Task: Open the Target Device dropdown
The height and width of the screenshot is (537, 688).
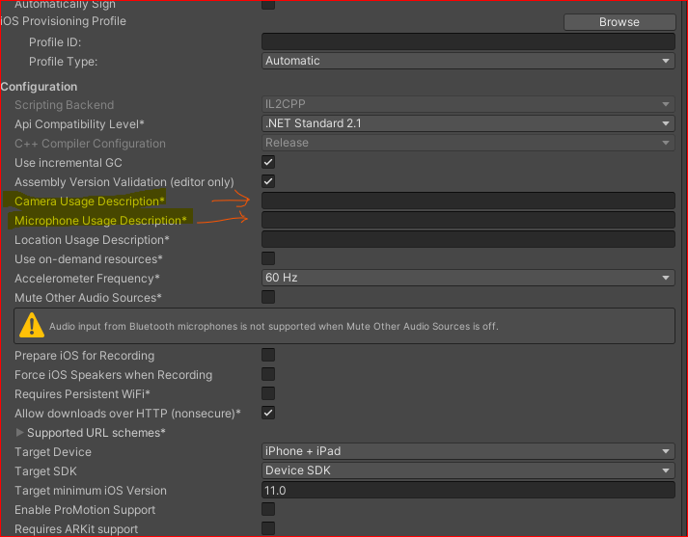Action: (x=468, y=451)
